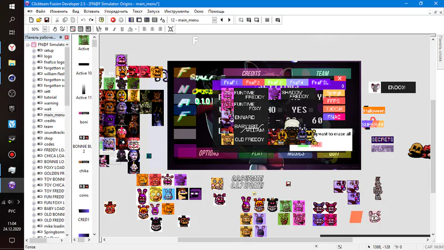The image size is (444, 250).
Task: Expand the setup frame node
Action: click(34, 50)
